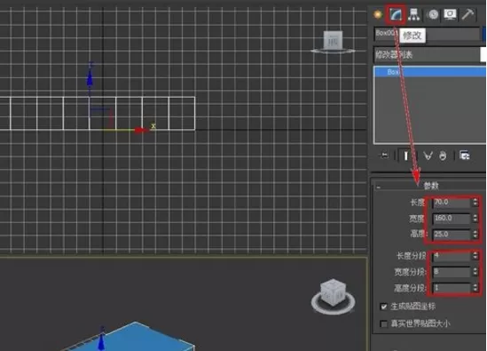Image resolution: width=487 pixels, height=351 pixels.
Task: Click Remove Modifier from Stack icon
Action: click(443, 156)
